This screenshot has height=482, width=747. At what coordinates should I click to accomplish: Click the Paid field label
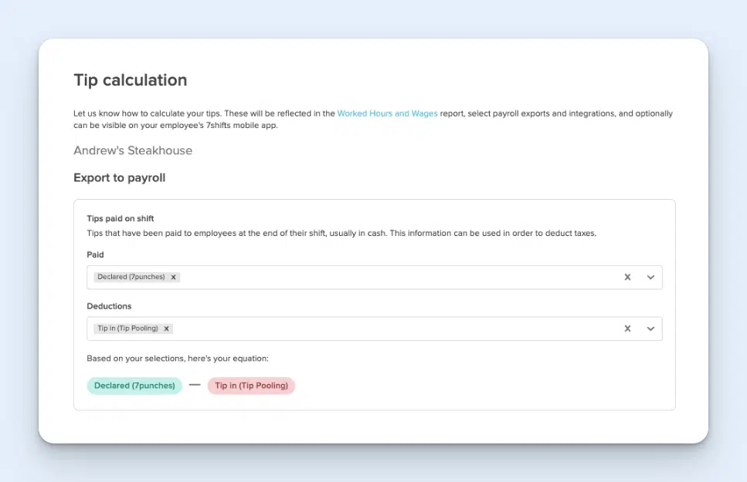pos(95,254)
